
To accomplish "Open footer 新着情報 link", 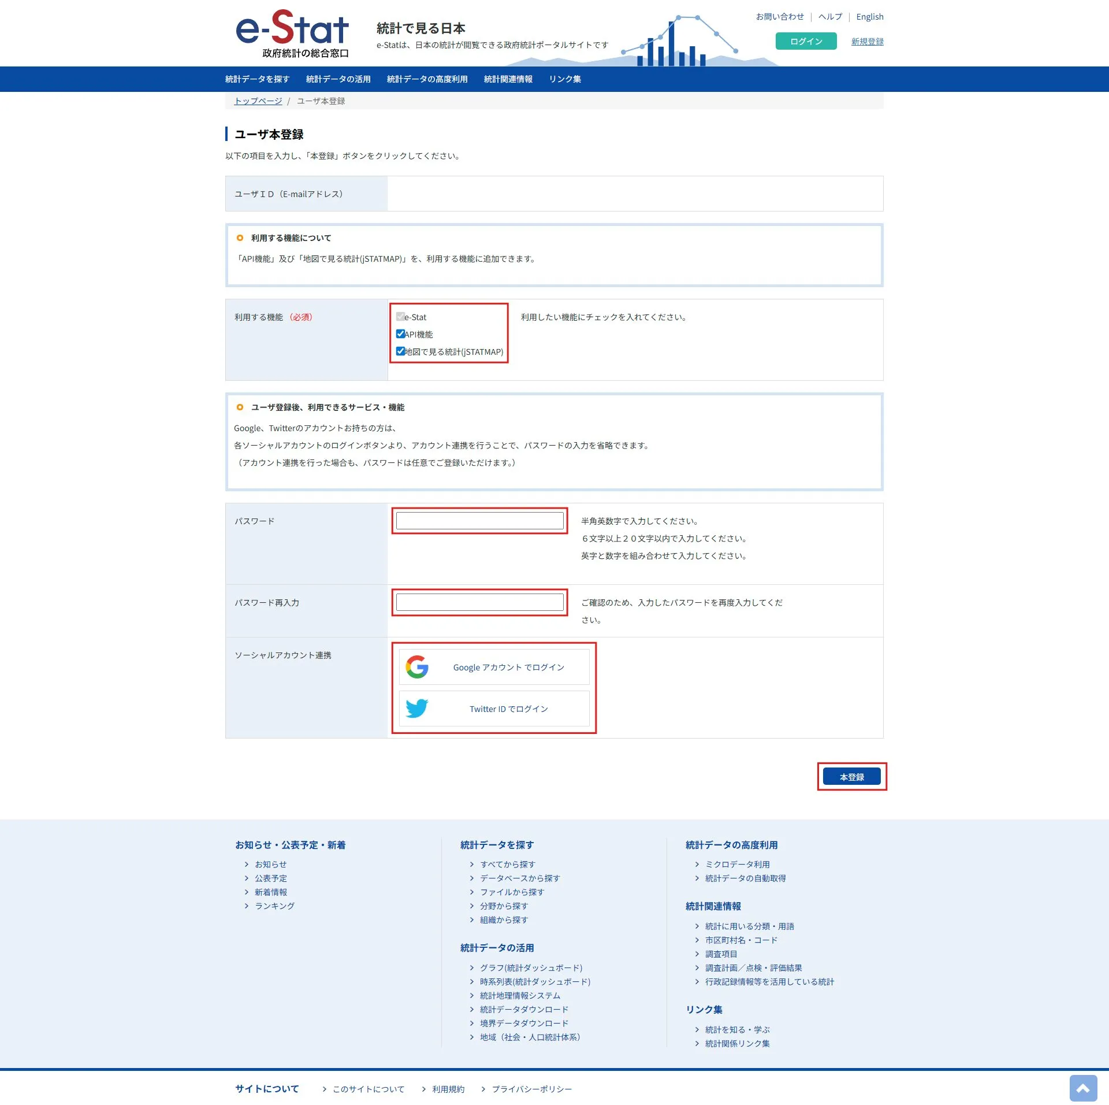I will [x=271, y=892].
